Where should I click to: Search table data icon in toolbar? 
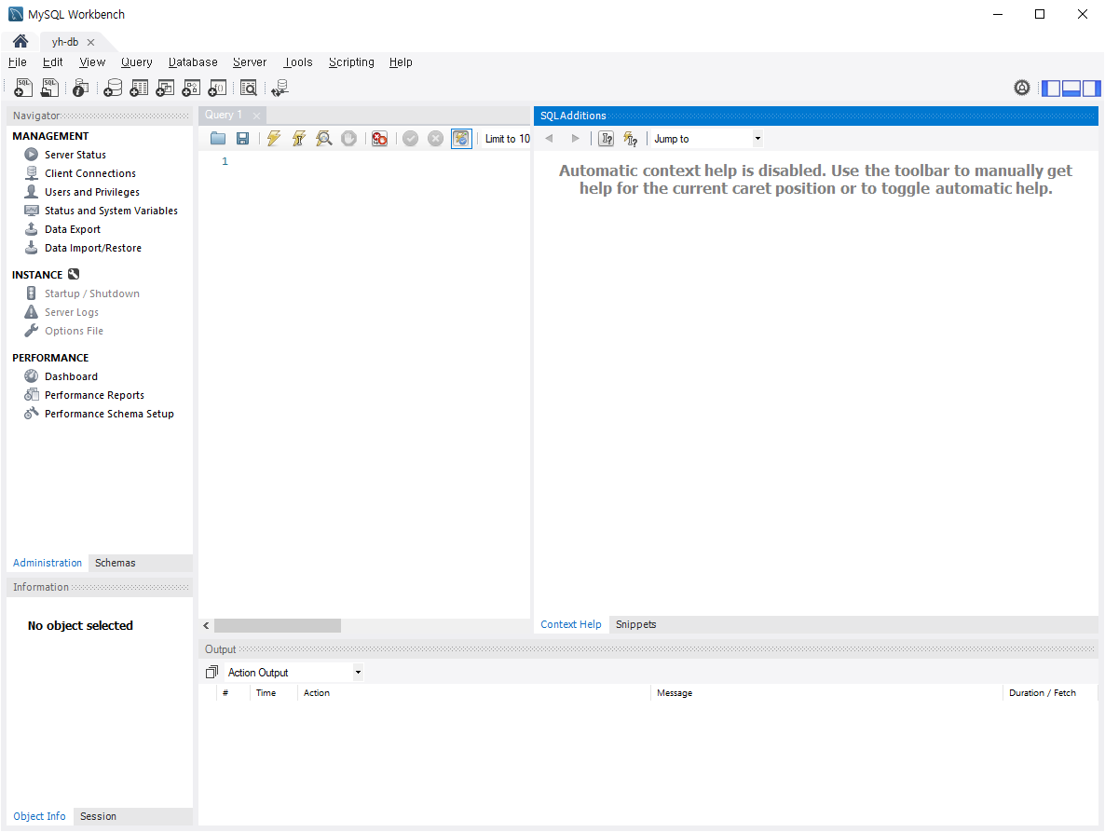[249, 89]
